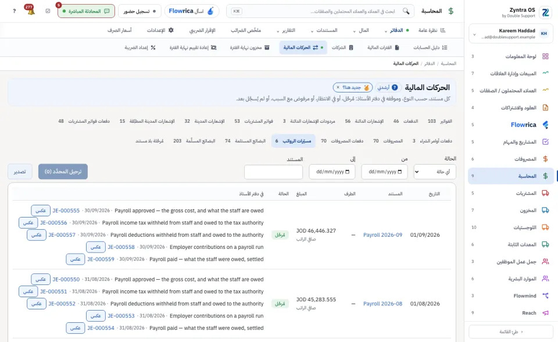Open journal entry JE-000555 link

click(x=66, y=211)
